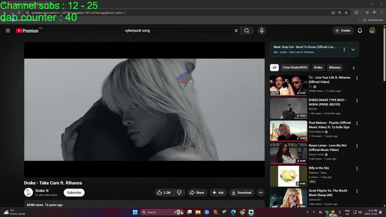Switch ENG US input language
386x217 pixels.
coord(347,212)
